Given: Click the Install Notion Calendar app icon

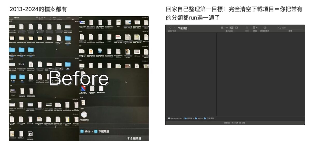Looking at the screenshot, I should click(x=30, y=134).
